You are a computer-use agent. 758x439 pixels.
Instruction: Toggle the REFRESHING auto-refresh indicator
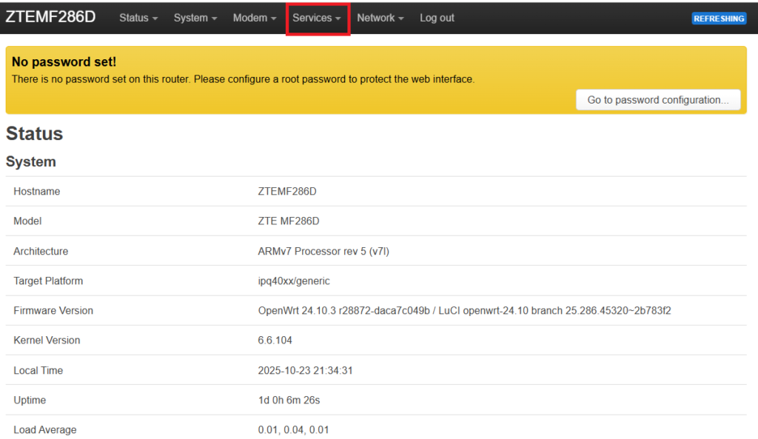pyautogui.click(x=719, y=19)
